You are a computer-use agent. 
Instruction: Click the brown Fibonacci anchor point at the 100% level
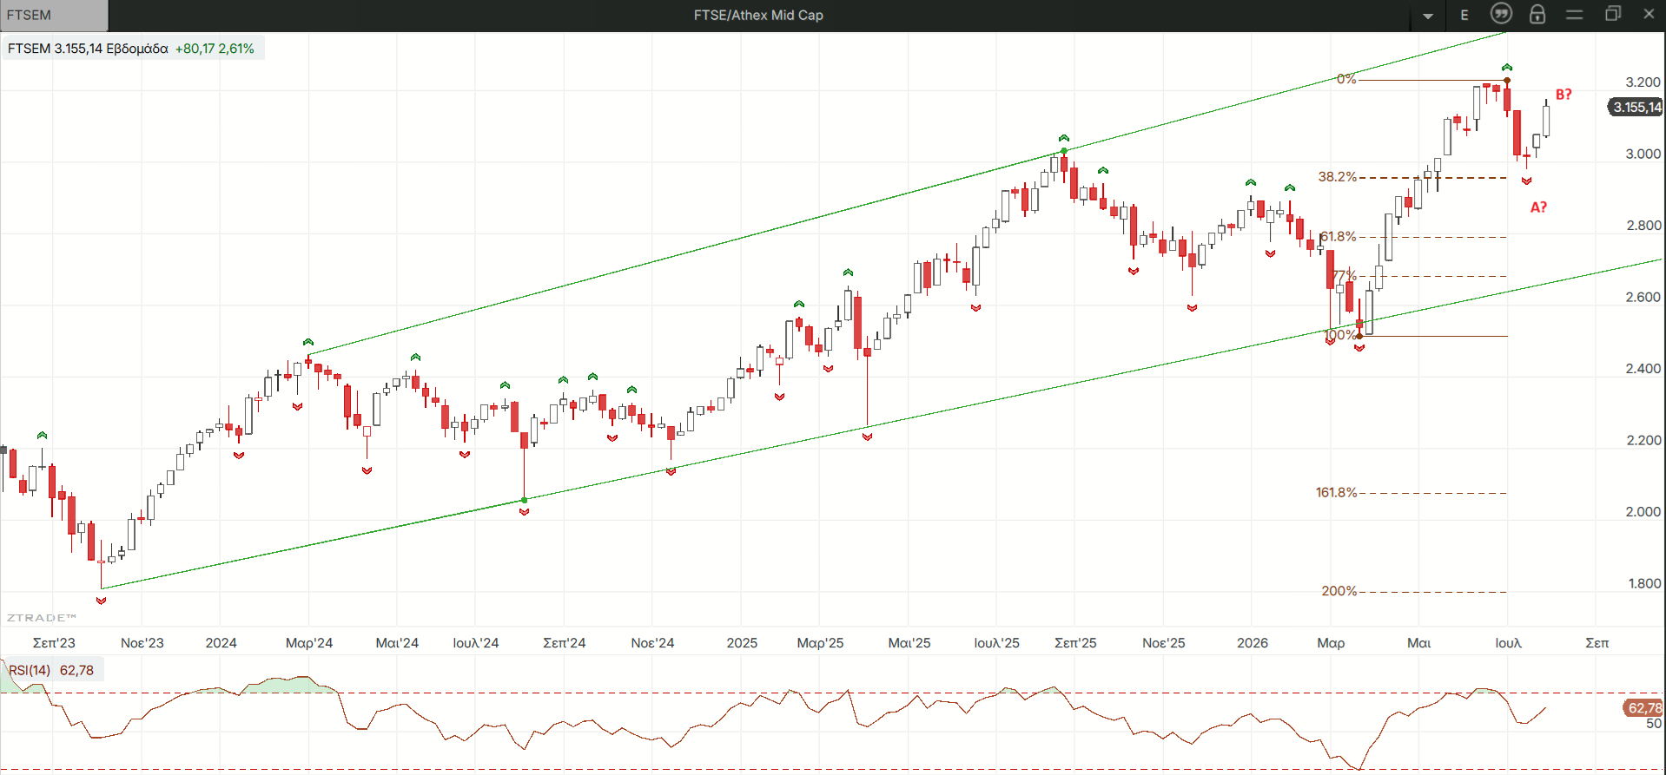coord(1359,336)
